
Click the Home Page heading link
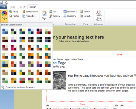59,63
